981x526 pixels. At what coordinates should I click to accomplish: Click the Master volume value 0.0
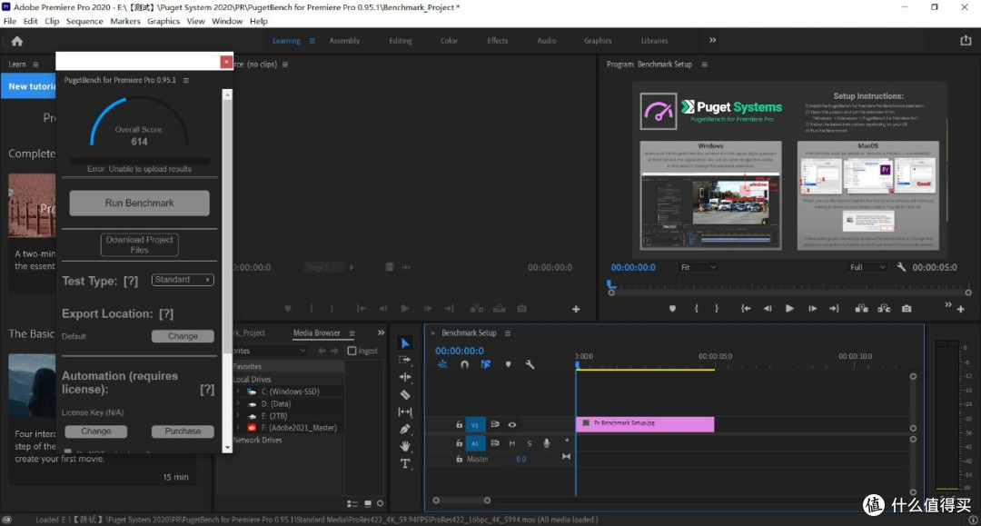coord(521,459)
